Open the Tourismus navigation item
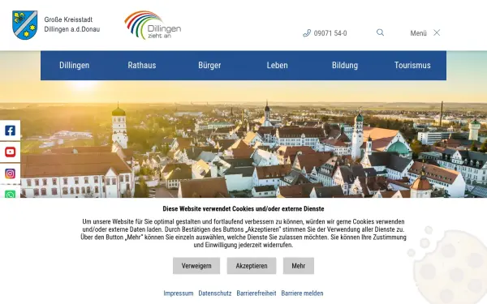Image resolution: width=487 pixels, height=304 pixels. coord(412,66)
